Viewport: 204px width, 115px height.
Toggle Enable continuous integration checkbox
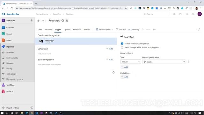[122, 43]
